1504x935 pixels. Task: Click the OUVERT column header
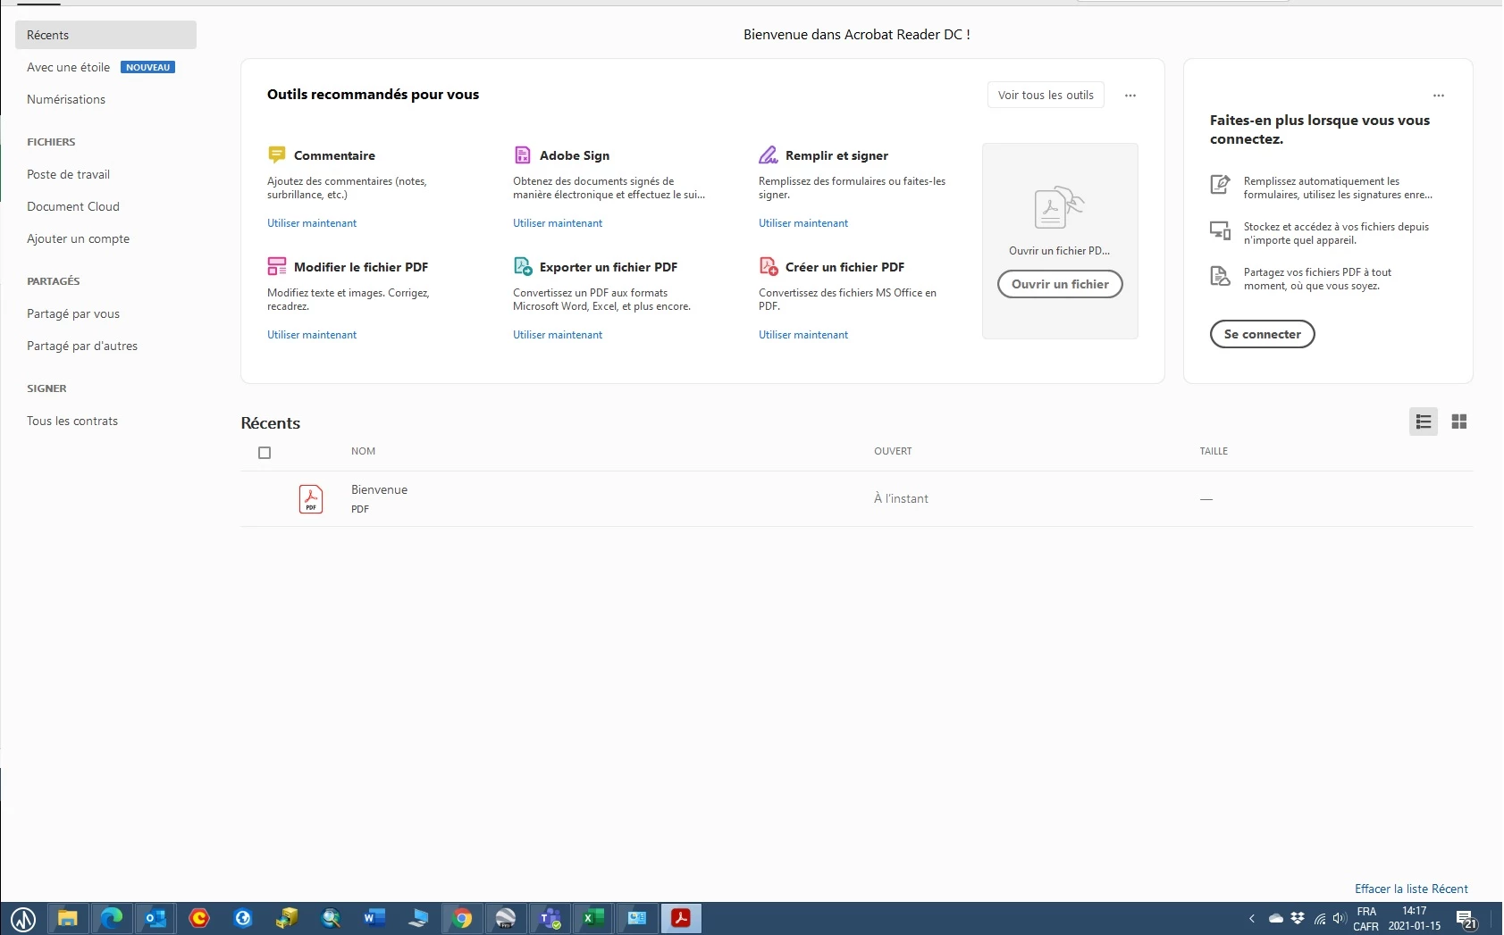click(x=893, y=451)
